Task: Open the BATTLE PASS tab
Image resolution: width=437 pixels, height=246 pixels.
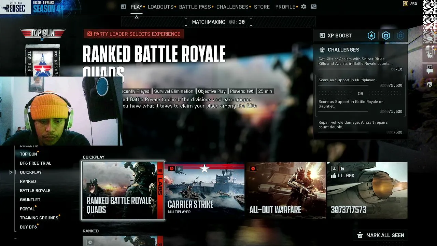Action: (x=195, y=7)
